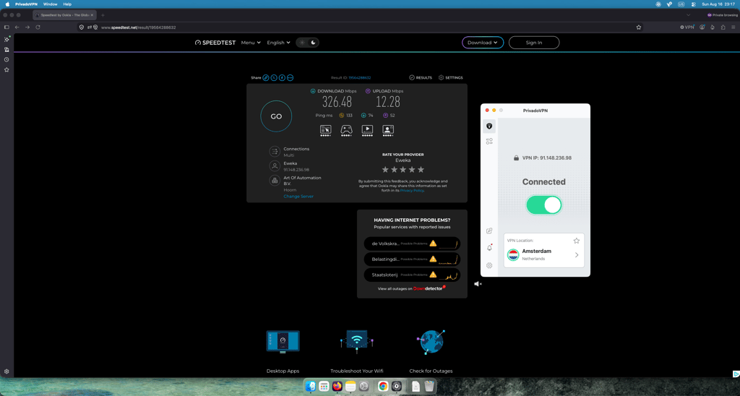
Task: Click the muted speaker icon
Action: point(478,284)
